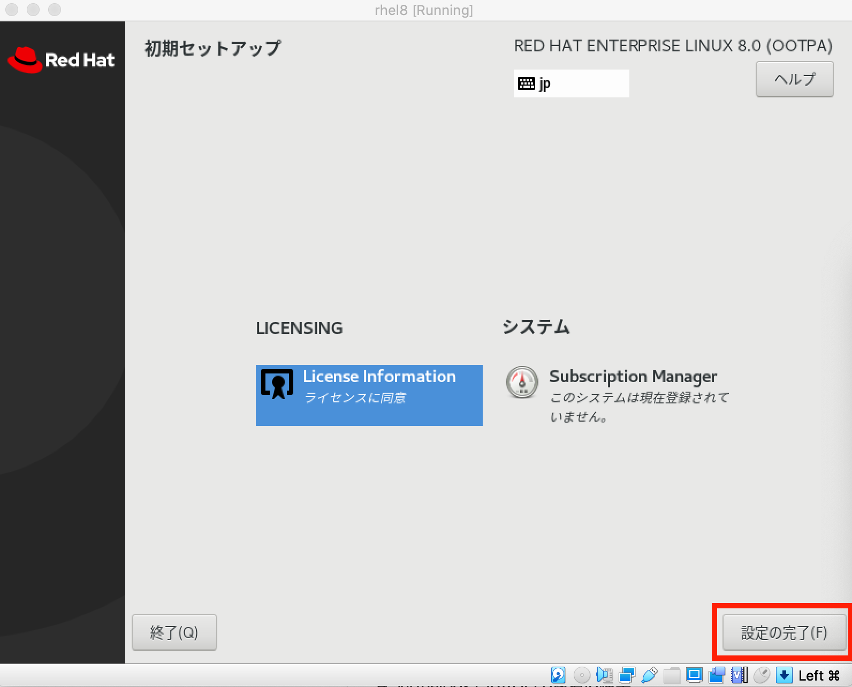The image size is (852, 687).
Task: Click the window close button
Action: coord(12,10)
